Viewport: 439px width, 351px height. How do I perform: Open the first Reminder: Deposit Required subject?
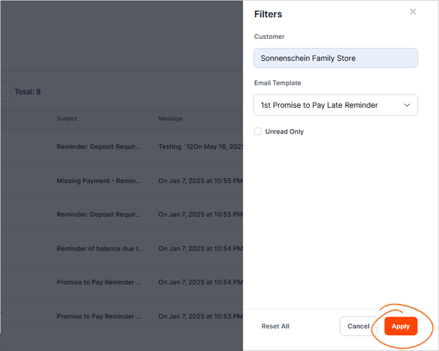tap(98, 147)
